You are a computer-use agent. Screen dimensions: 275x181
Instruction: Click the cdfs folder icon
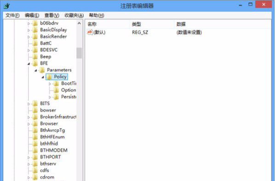point(35,170)
